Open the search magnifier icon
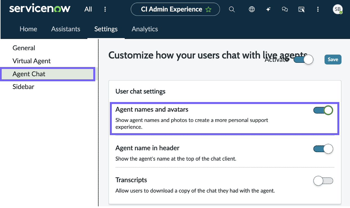The height and width of the screenshot is (208, 350). pos(232,9)
